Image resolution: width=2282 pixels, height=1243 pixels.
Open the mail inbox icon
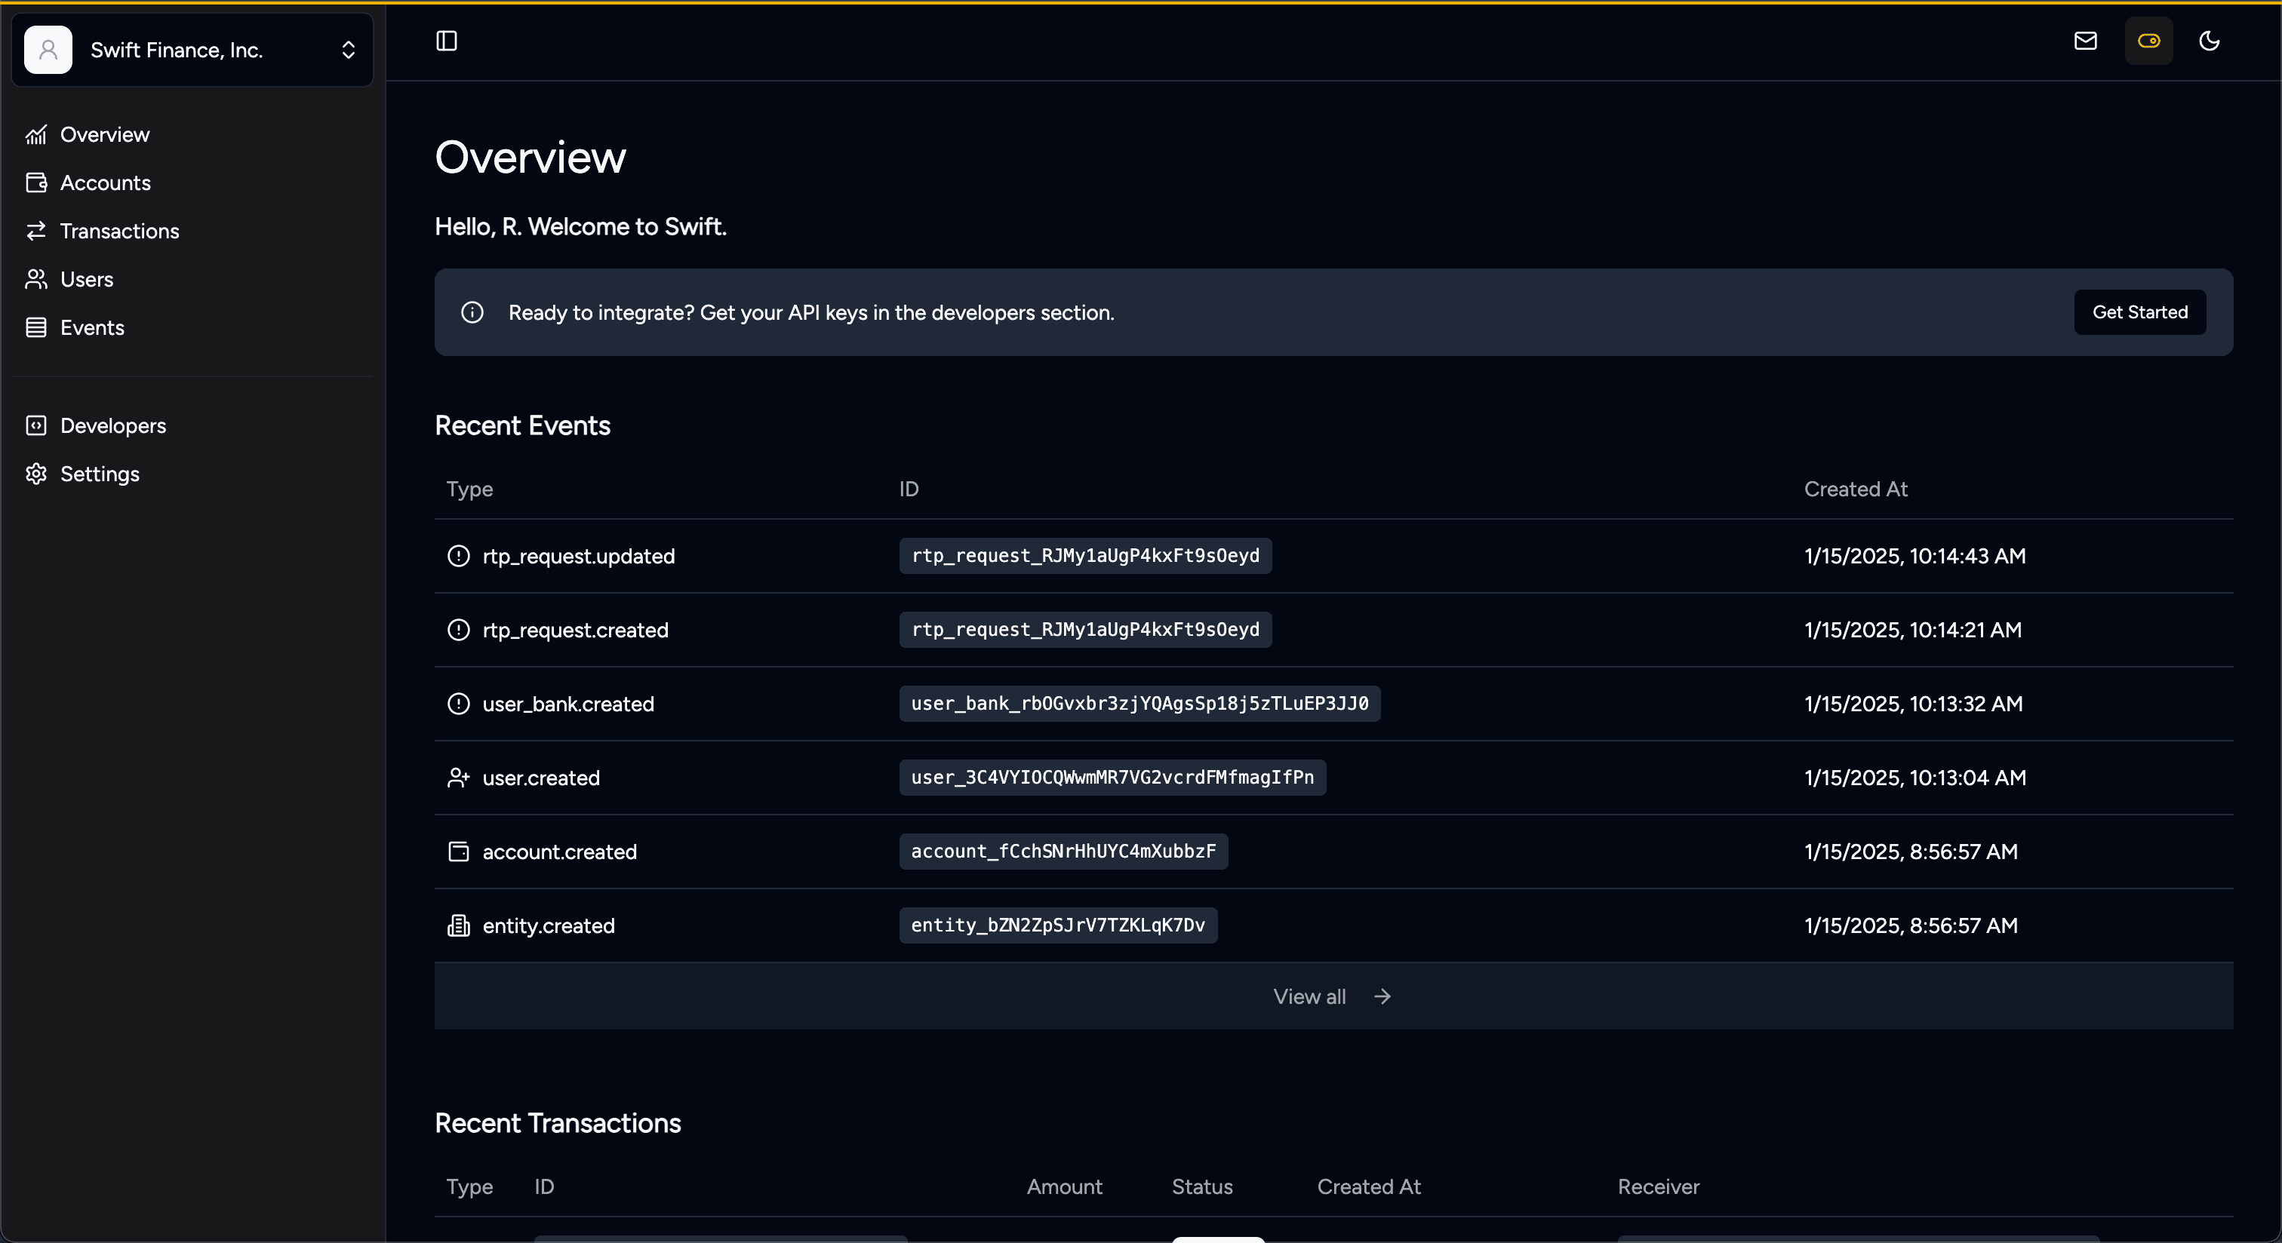[2085, 41]
